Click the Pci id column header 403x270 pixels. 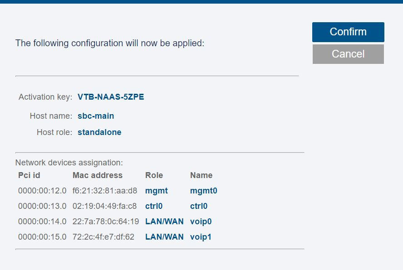point(29,175)
